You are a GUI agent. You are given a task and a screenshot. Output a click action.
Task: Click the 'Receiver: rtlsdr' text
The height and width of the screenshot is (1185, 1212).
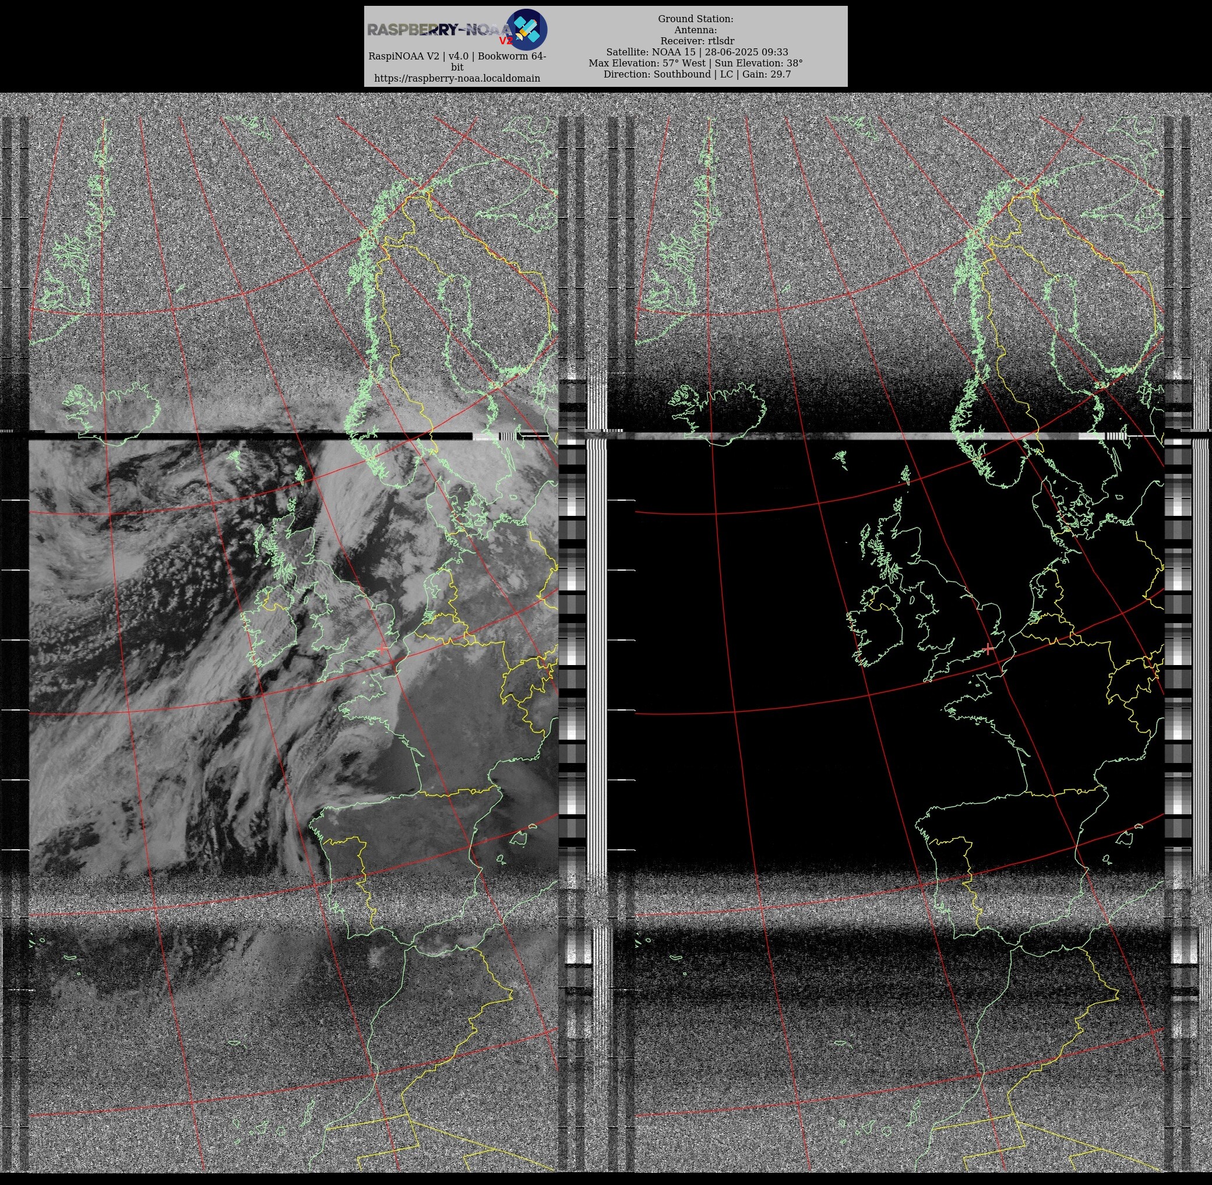697,41
